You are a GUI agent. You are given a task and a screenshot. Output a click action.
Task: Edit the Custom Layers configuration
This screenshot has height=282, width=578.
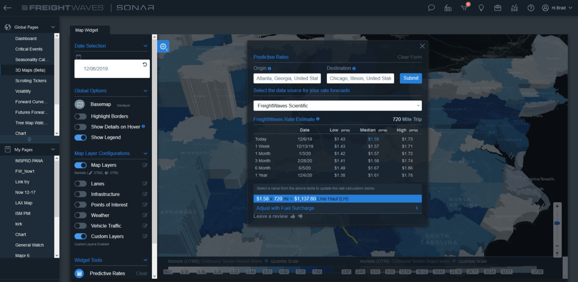(x=145, y=236)
